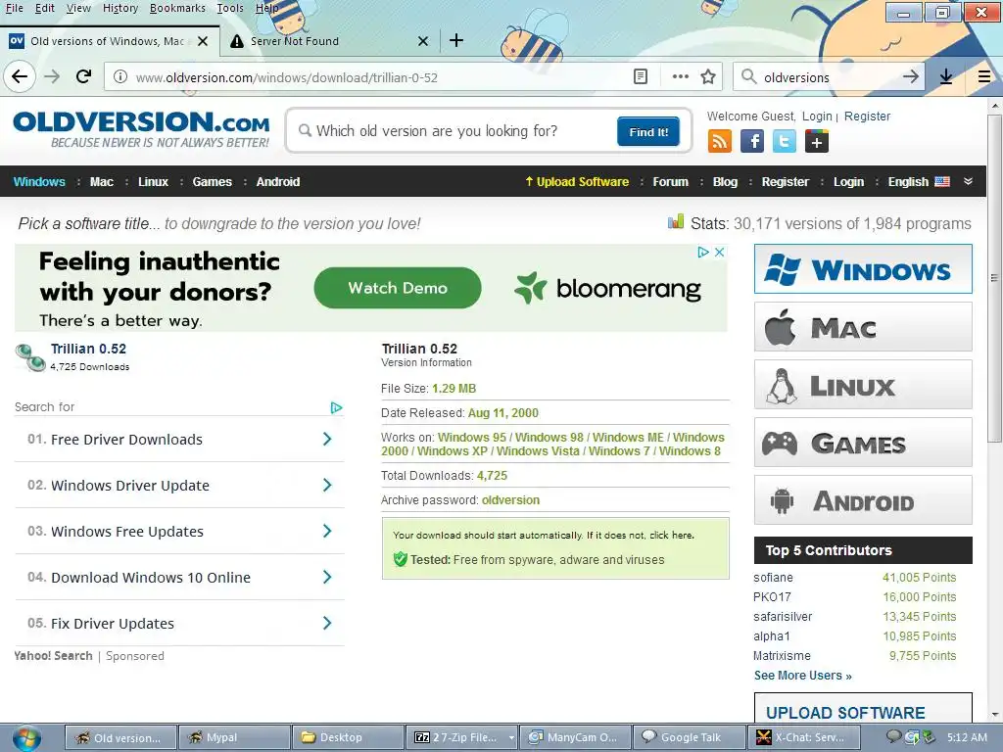Click the search go arrow in search box
1003x752 pixels.
tap(910, 77)
